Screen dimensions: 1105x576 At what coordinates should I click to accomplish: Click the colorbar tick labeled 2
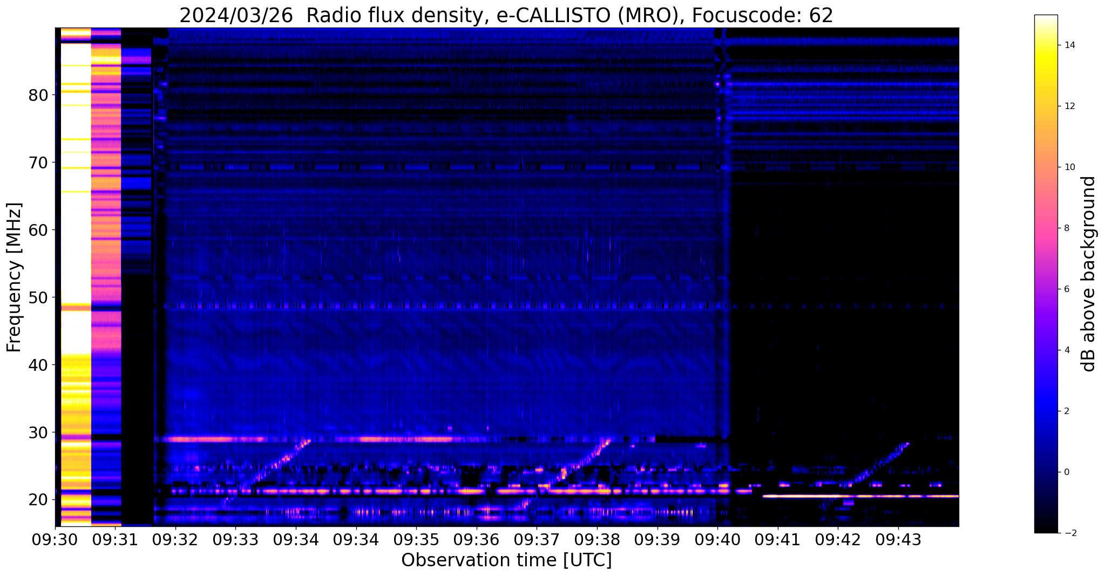pos(1067,411)
